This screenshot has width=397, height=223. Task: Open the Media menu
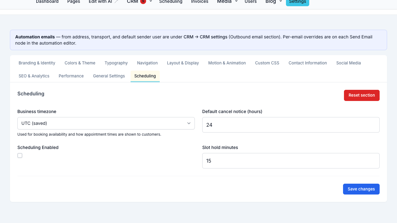[224, 2]
